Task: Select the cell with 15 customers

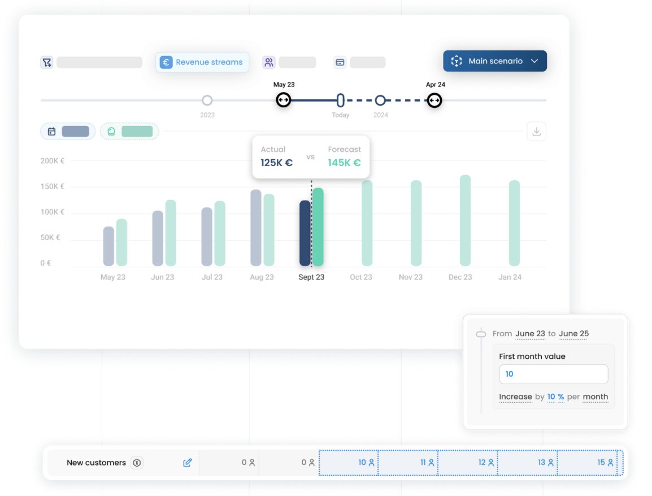Action: coord(588,463)
